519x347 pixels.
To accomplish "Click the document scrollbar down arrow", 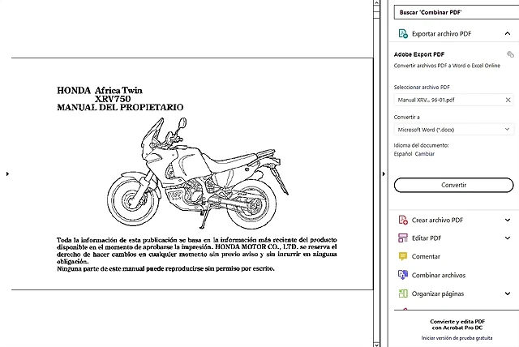I will point(376,345).
